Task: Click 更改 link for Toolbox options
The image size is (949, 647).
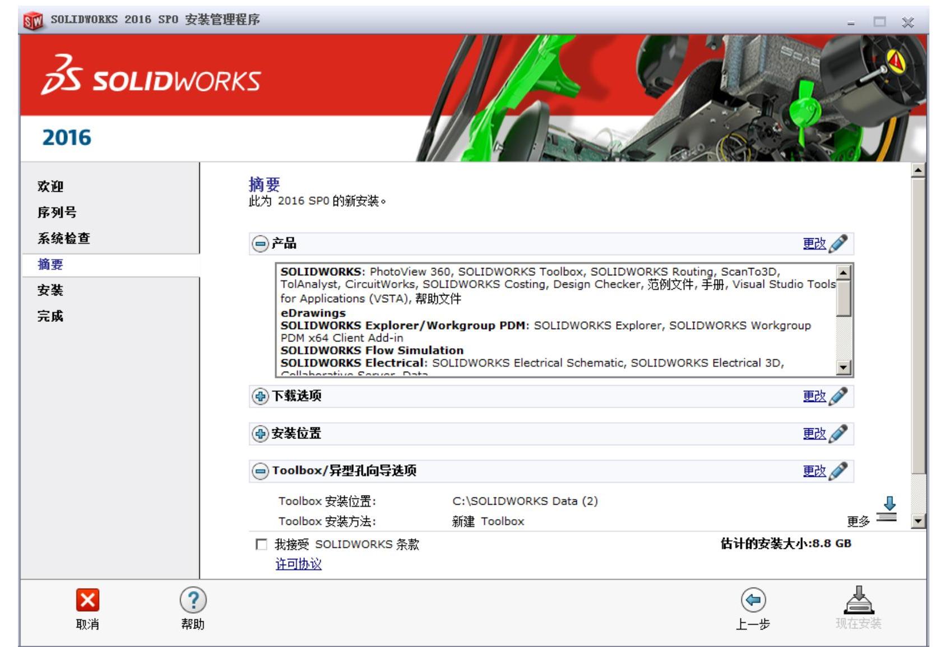Action: pyautogui.click(x=814, y=471)
